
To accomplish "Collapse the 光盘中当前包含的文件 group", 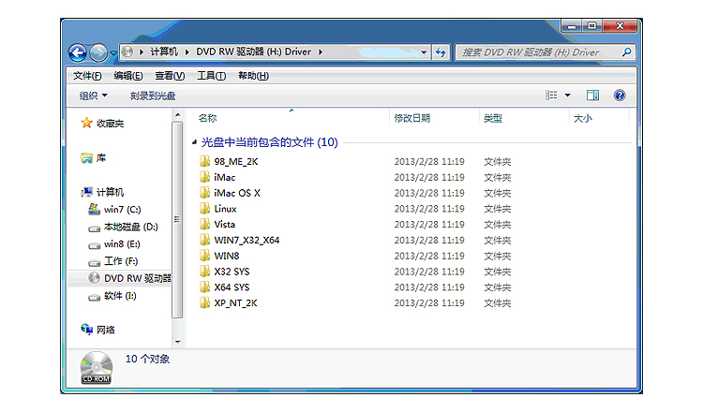I will (x=194, y=142).
